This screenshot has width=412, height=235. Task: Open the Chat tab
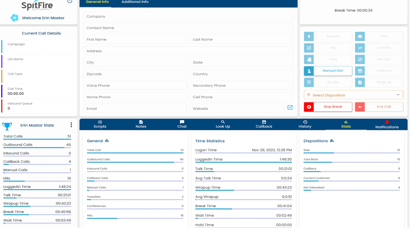click(182, 124)
